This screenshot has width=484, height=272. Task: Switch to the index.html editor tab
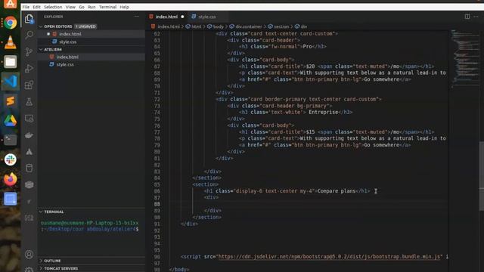click(166, 17)
